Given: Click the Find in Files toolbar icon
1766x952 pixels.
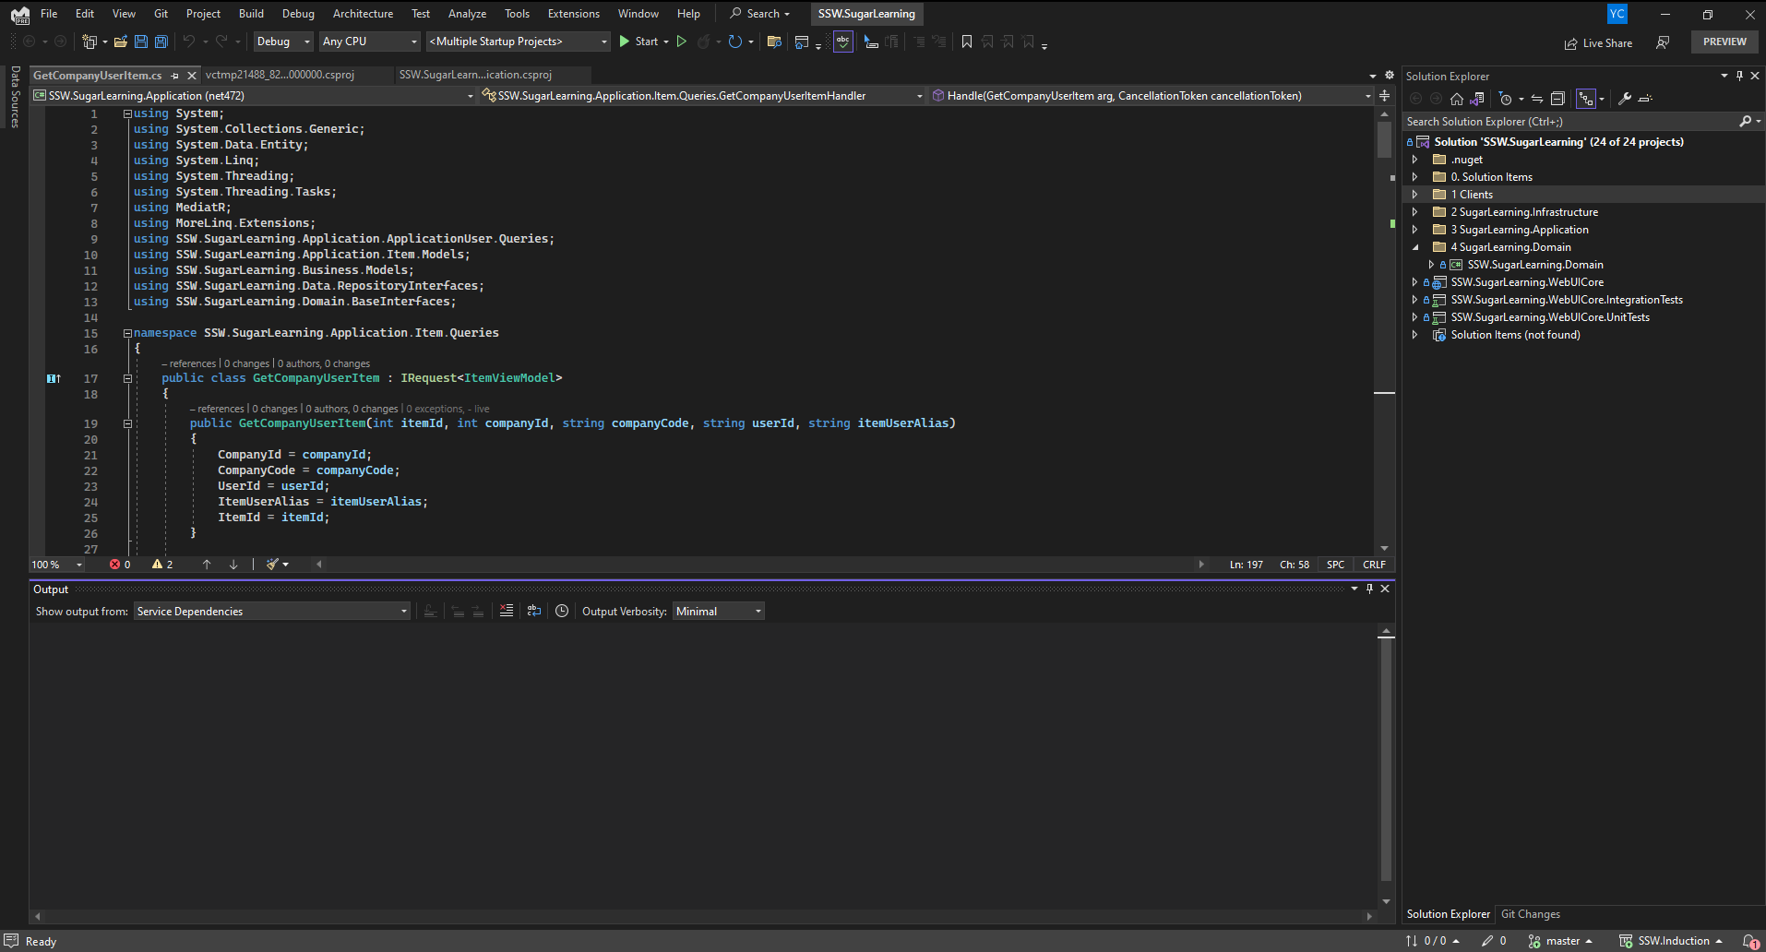Looking at the screenshot, I should click(x=774, y=42).
